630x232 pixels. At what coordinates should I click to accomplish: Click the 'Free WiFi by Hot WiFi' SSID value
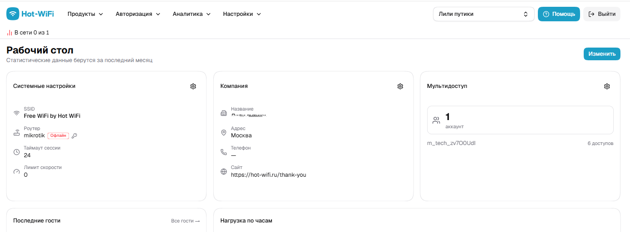click(x=52, y=116)
